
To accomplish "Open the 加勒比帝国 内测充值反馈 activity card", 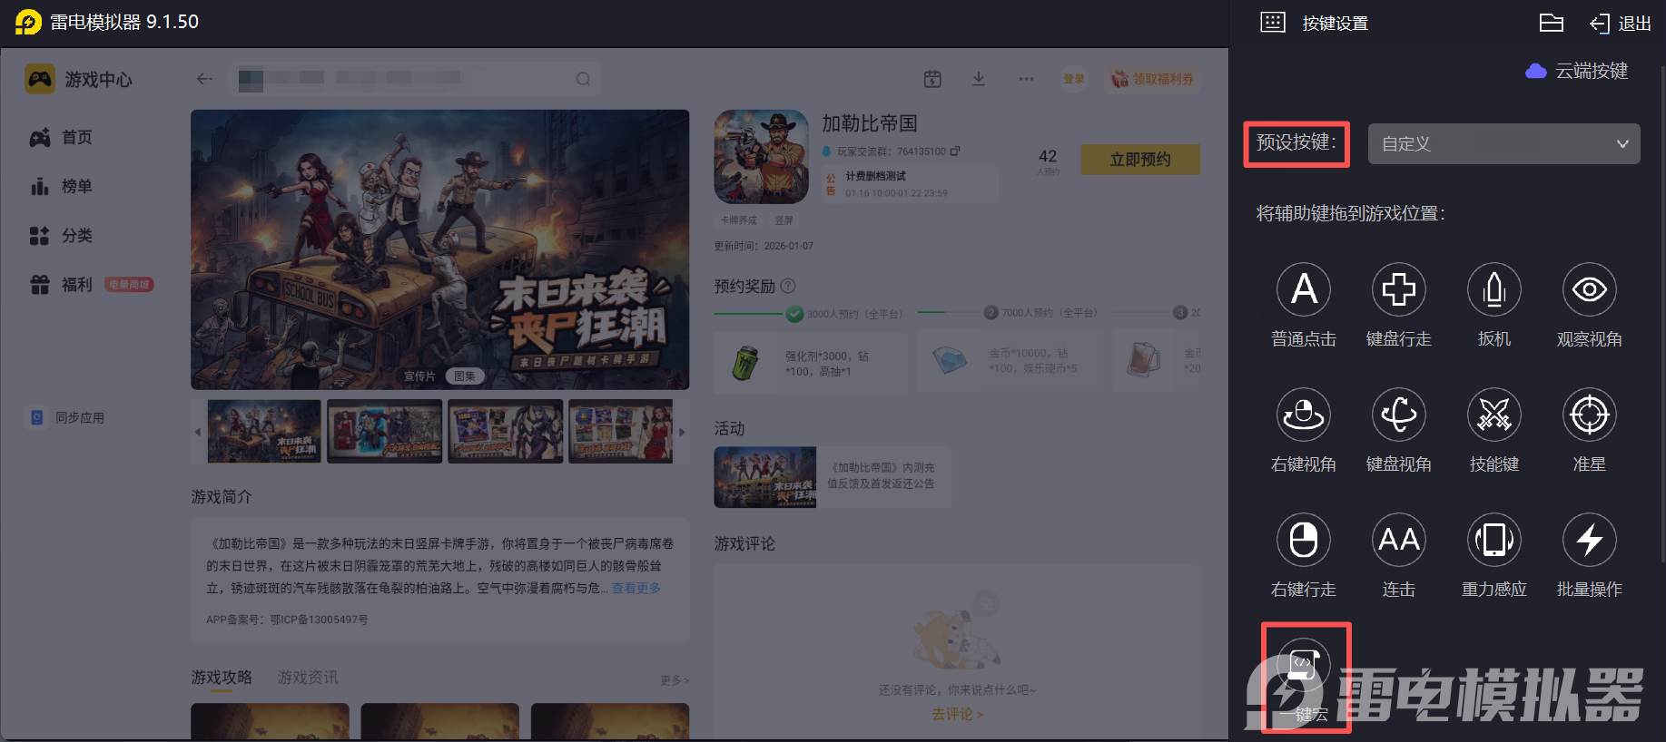I will click(x=833, y=476).
